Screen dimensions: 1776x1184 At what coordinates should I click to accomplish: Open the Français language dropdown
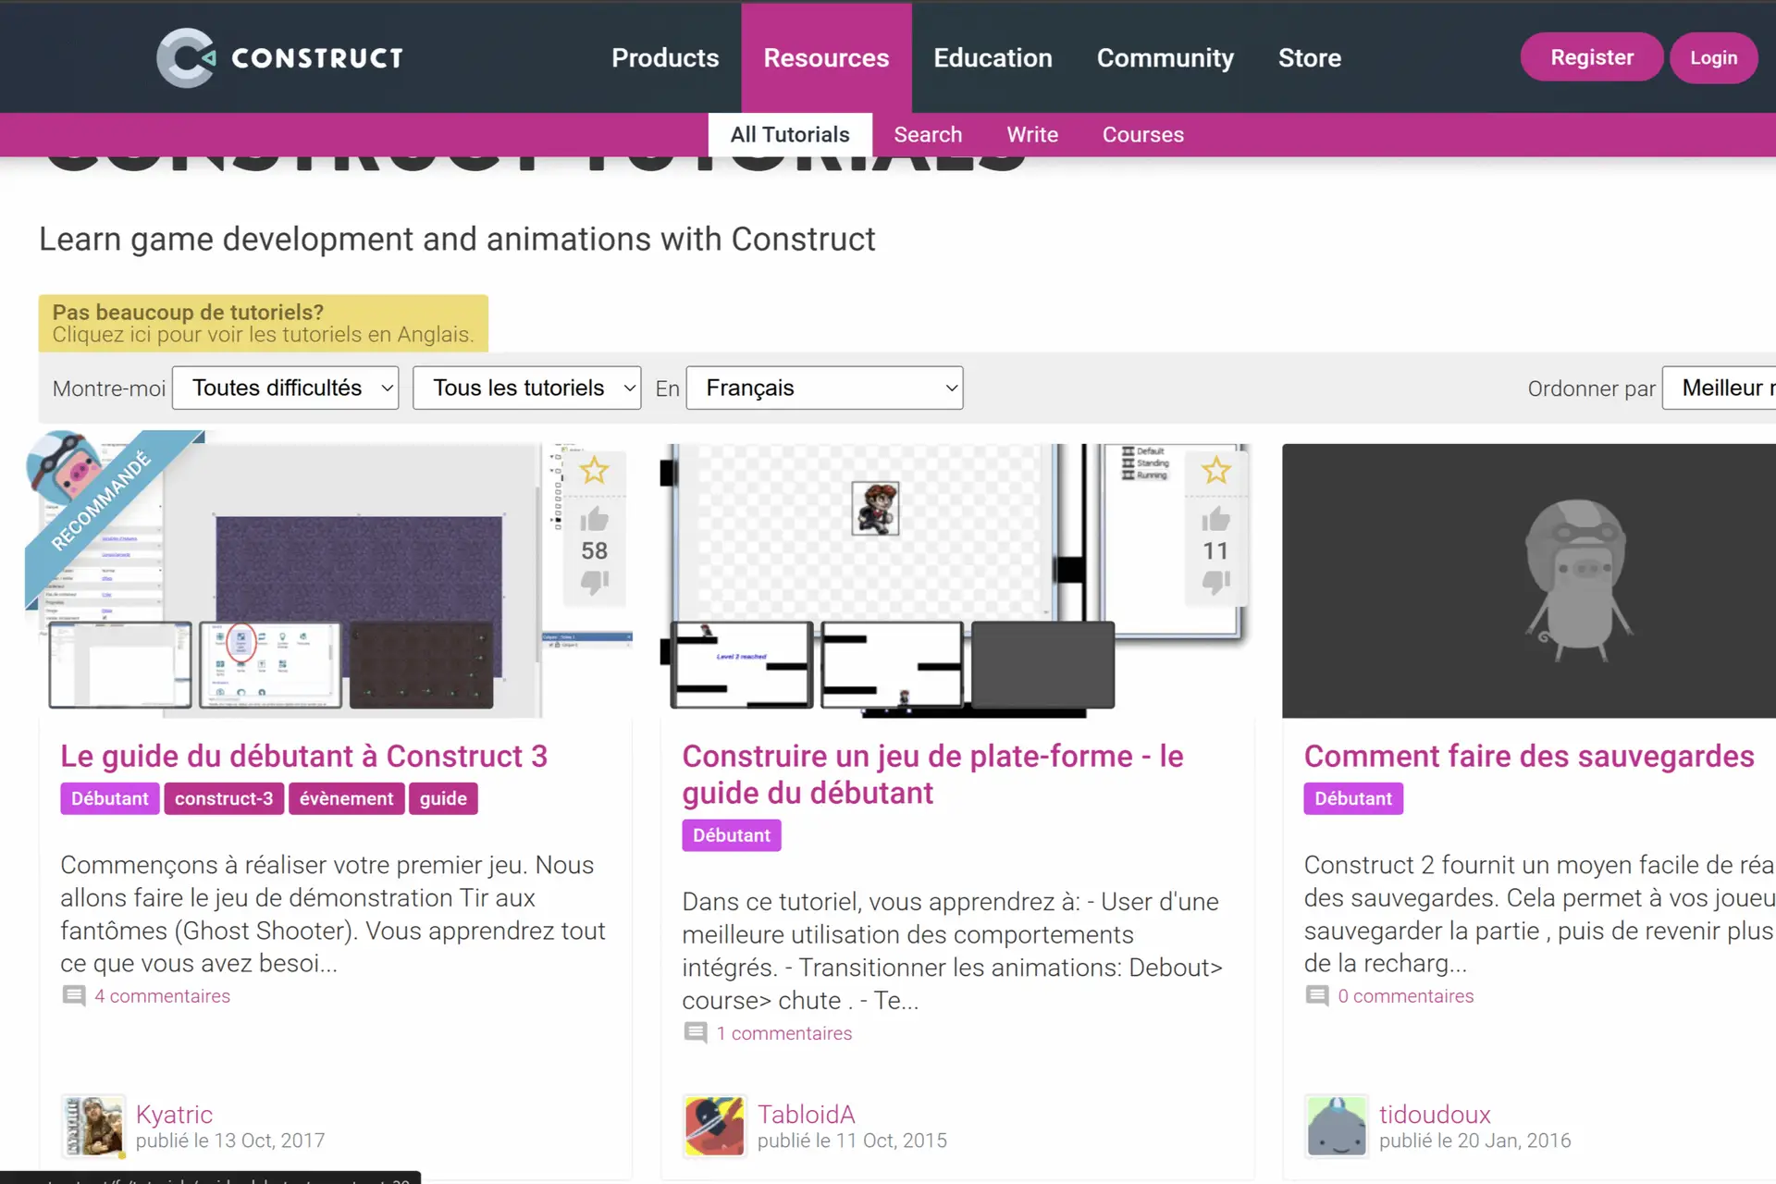(824, 388)
